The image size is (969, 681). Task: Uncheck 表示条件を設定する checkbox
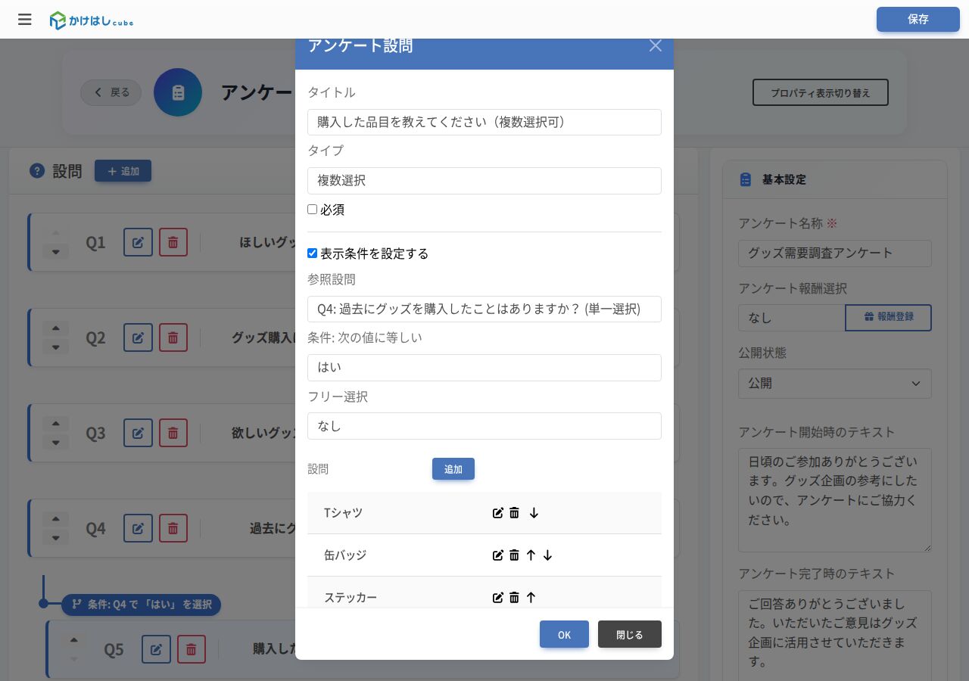click(312, 253)
